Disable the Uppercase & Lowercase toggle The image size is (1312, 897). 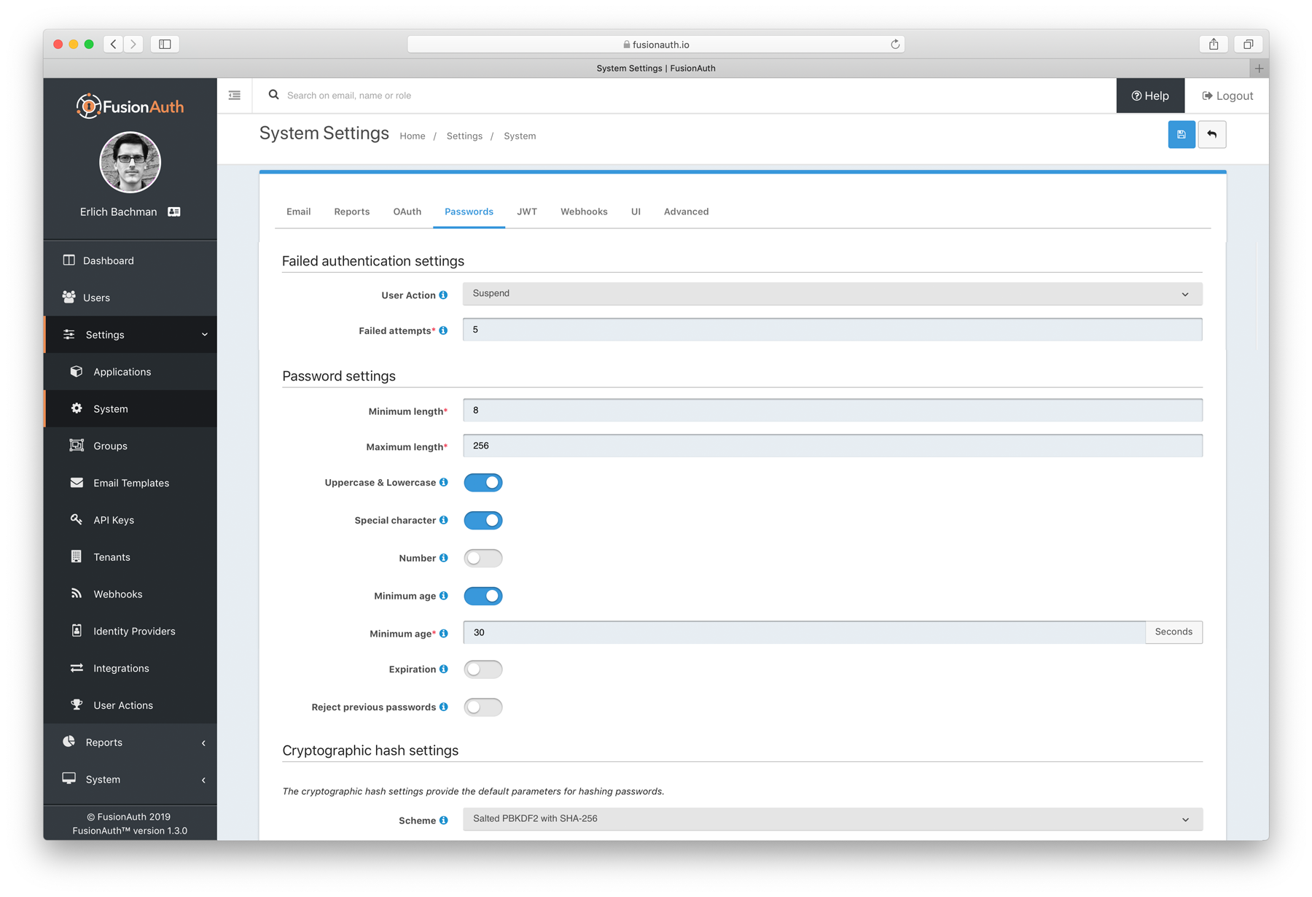click(x=483, y=483)
